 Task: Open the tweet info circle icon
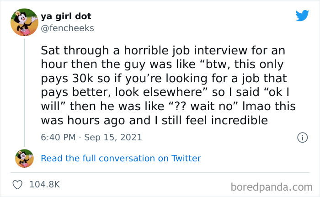(x=302, y=137)
